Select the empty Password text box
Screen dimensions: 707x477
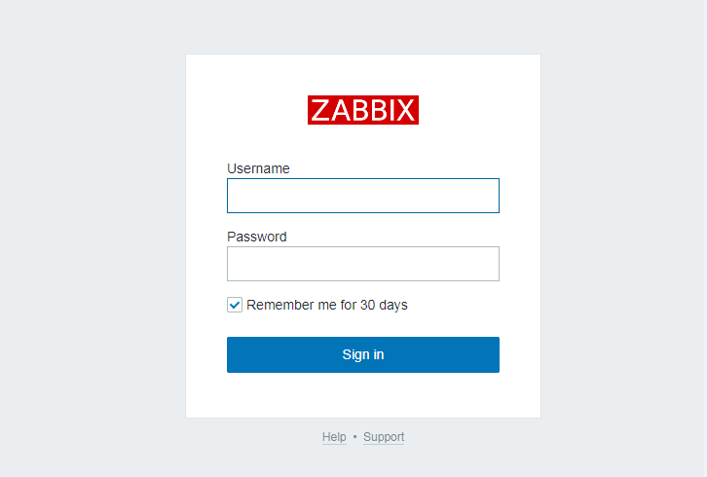pyautogui.click(x=362, y=264)
